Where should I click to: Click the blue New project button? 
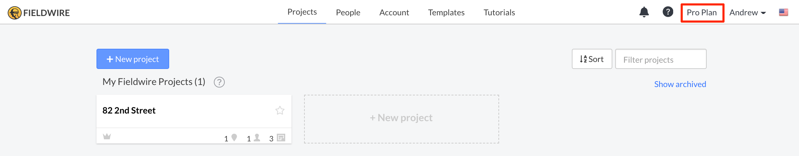(133, 59)
